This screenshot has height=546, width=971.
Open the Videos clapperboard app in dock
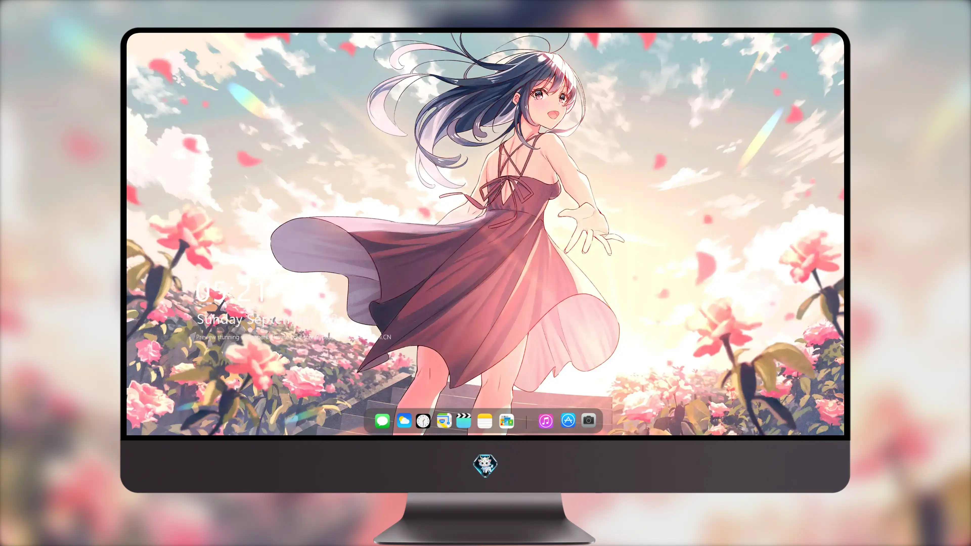pyautogui.click(x=464, y=421)
